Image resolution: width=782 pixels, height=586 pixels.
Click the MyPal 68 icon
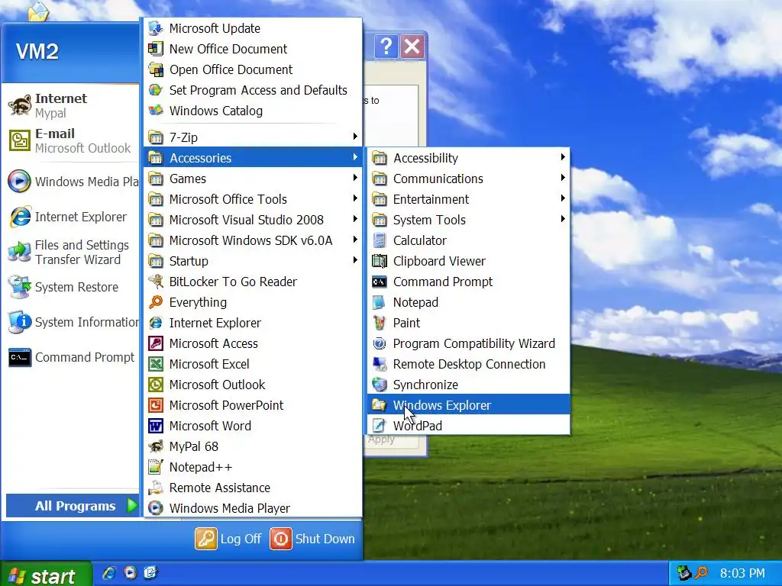point(156,446)
